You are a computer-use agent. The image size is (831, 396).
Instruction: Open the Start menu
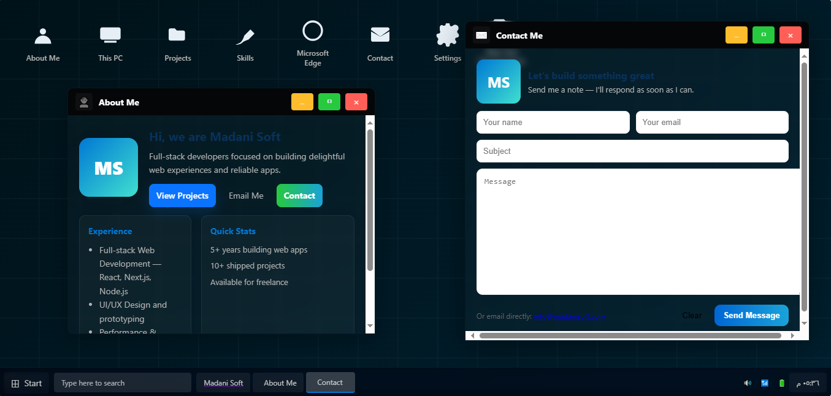(26, 383)
